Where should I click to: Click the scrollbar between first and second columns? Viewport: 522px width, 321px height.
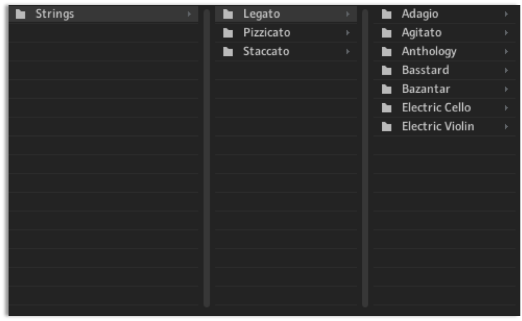pyautogui.click(x=206, y=158)
